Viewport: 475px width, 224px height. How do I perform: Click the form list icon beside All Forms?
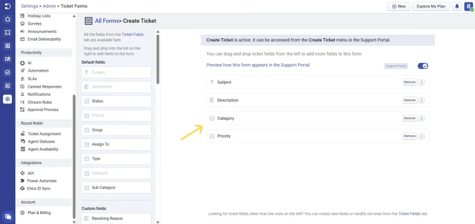coord(88,21)
